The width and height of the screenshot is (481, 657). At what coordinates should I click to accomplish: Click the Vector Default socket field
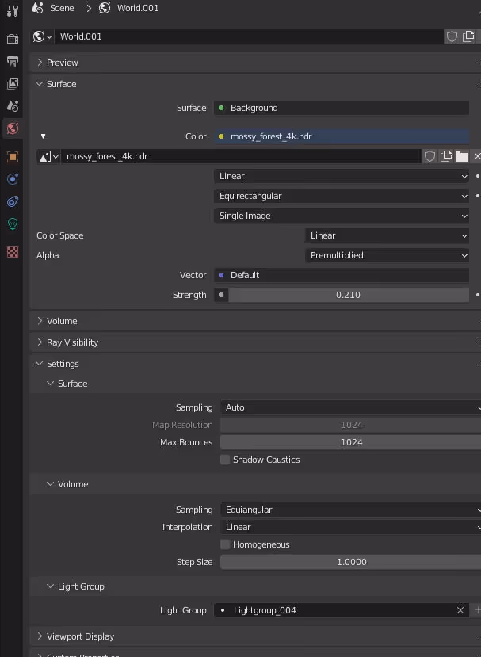pyautogui.click(x=342, y=275)
